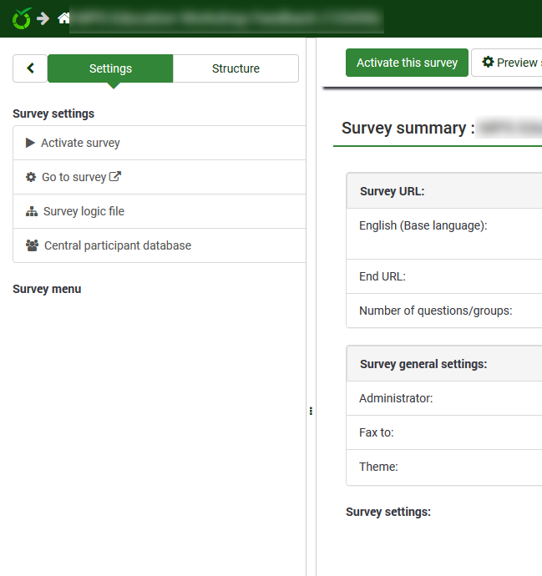The height and width of the screenshot is (576, 542).
Task: Switch to the Settings tab
Action: tap(110, 68)
